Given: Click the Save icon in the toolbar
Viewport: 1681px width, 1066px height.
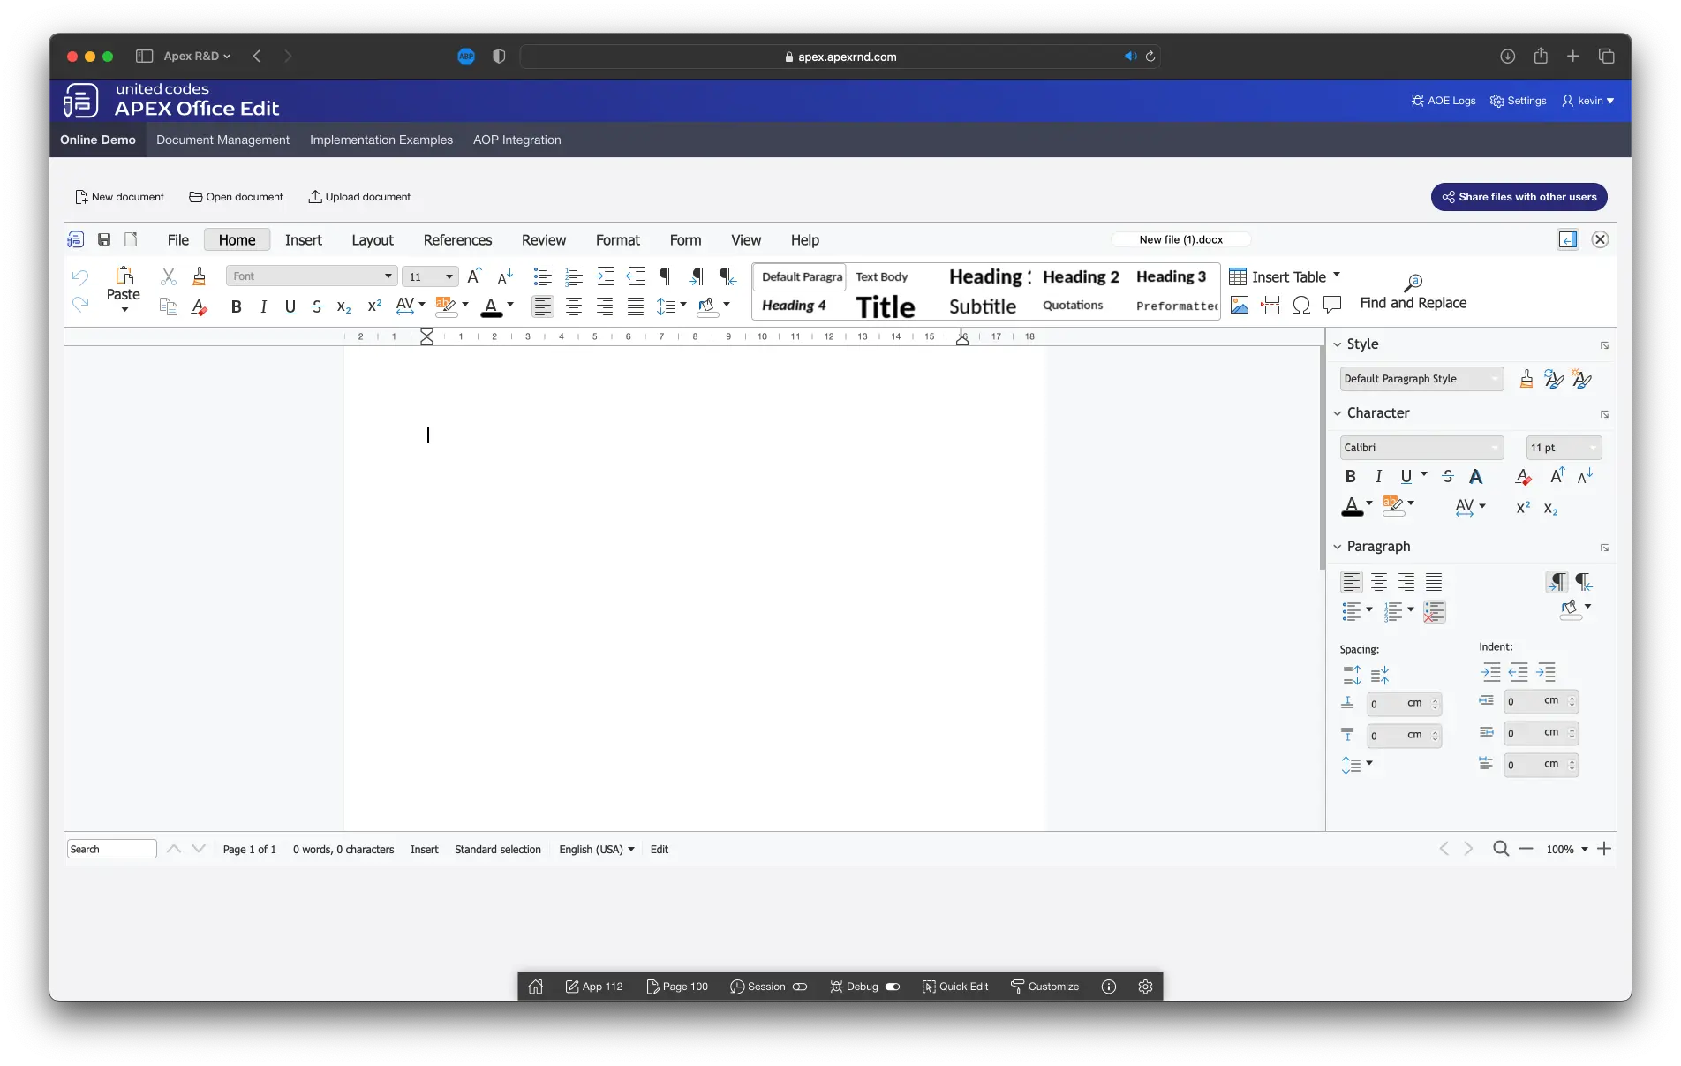Looking at the screenshot, I should 104,239.
